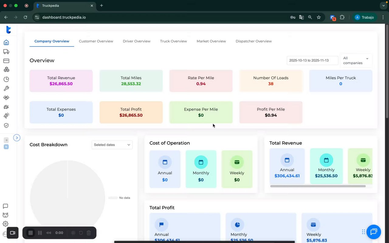This screenshot has width=389, height=243.
Task: Open the blue live chat widget
Action: 374,232
